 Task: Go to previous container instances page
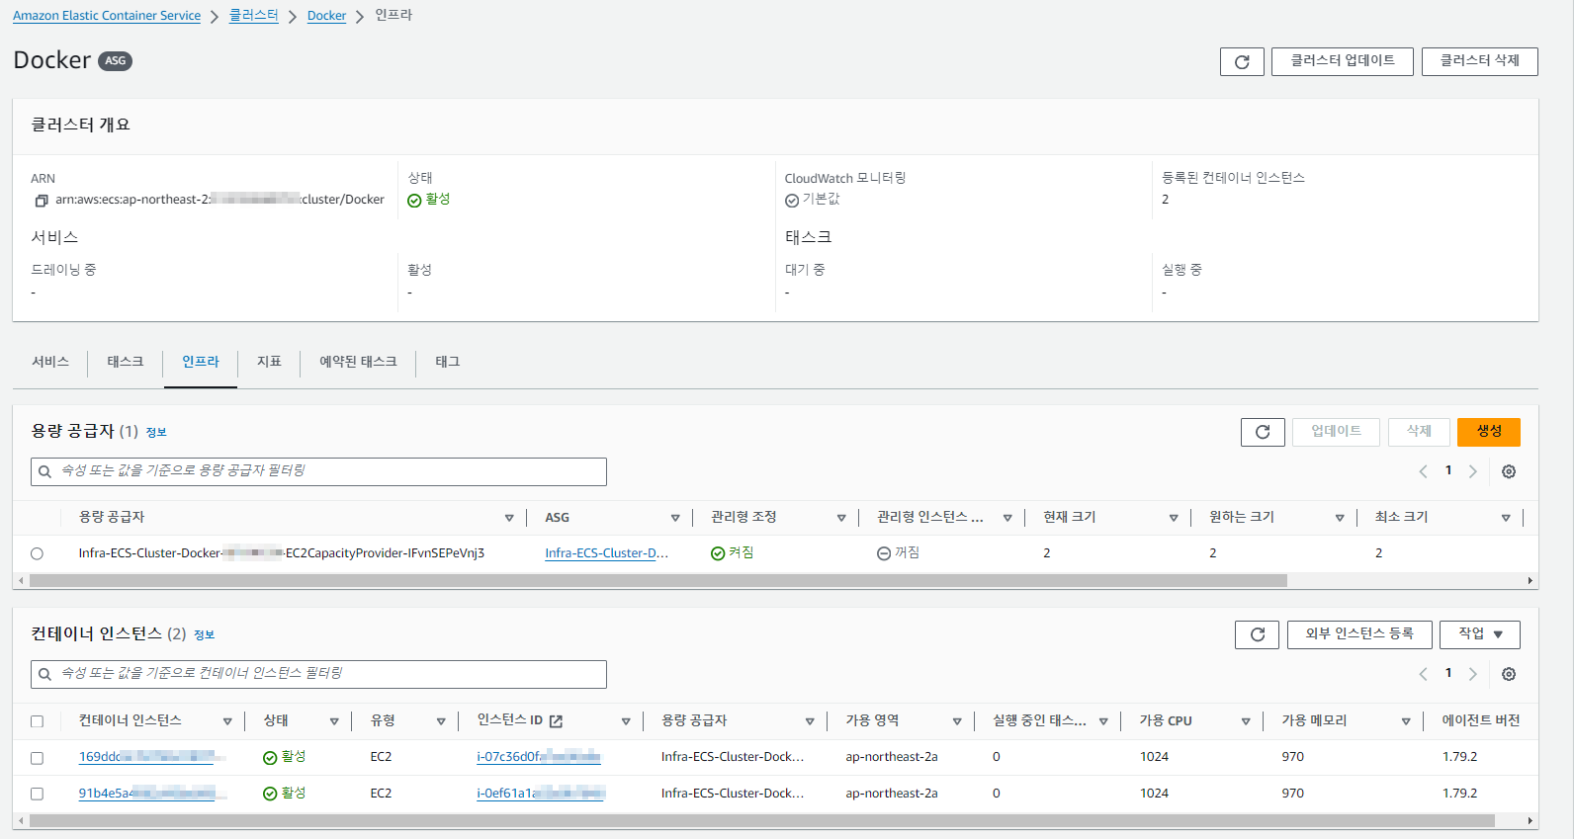point(1424,674)
